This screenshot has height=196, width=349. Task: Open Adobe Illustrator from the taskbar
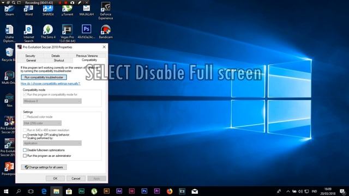107,191
